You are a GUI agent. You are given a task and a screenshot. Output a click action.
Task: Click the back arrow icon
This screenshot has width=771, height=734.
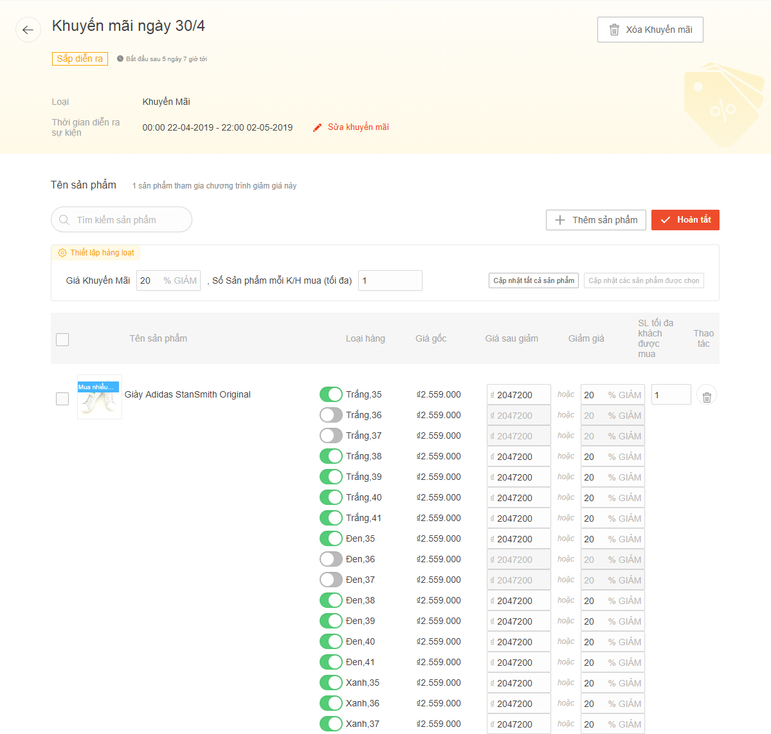click(x=28, y=30)
